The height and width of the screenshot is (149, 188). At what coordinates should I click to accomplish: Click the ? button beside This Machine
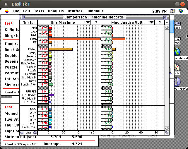tap(96, 23)
